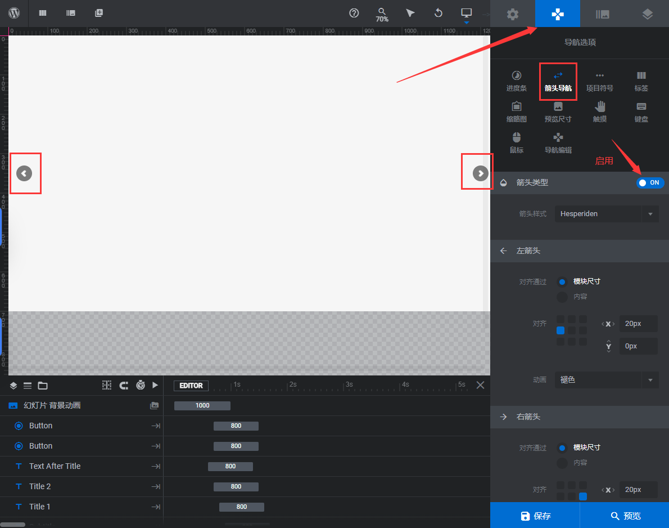Select 进度条 progress bar option
669x528 pixels.
coord(516,81)
